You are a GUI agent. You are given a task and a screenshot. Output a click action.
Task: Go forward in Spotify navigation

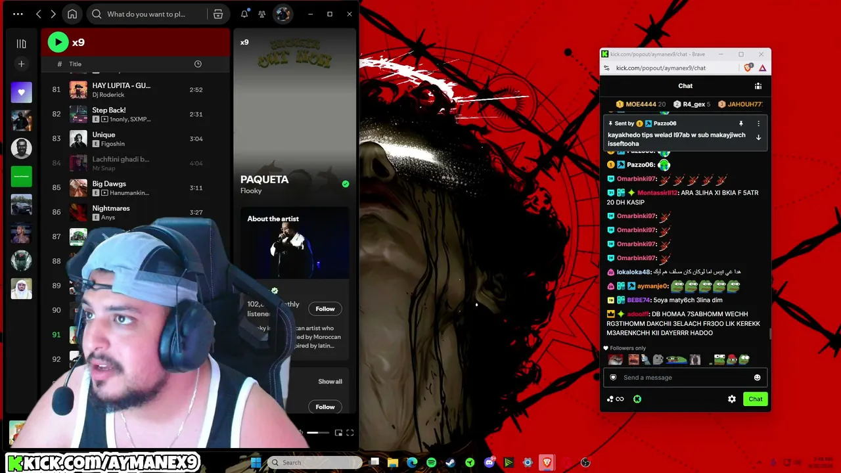(x=53, y=14)
